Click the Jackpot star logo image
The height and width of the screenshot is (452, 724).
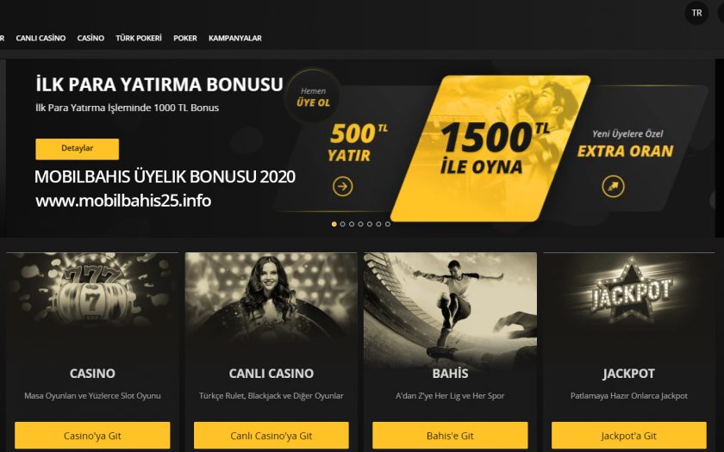(x=631, y=289)
